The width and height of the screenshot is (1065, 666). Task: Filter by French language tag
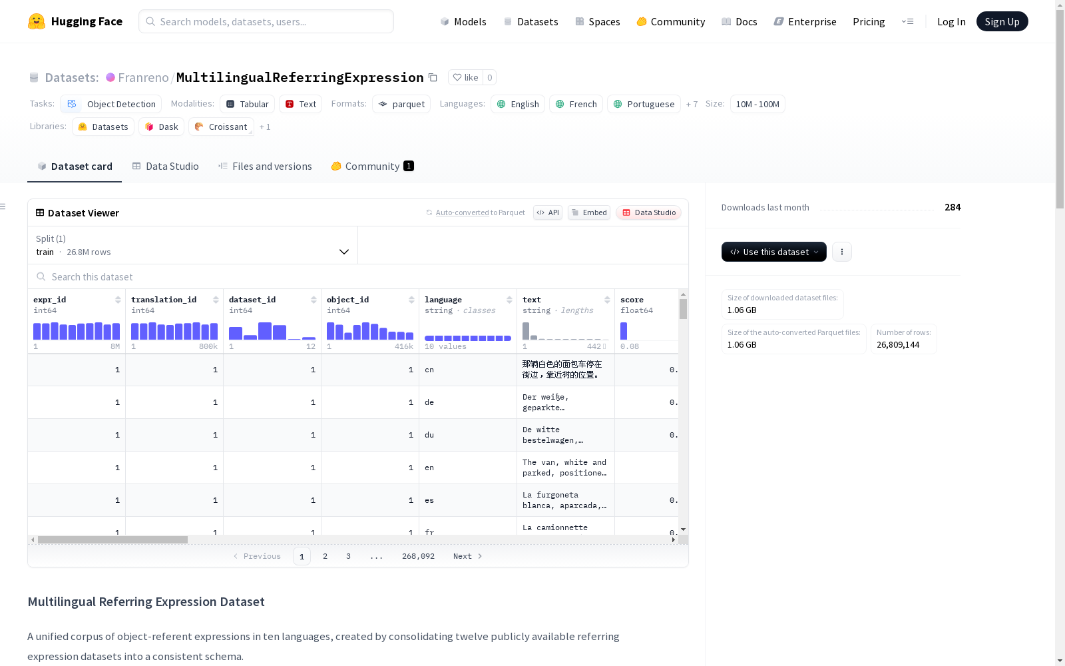tap(576, 104)
